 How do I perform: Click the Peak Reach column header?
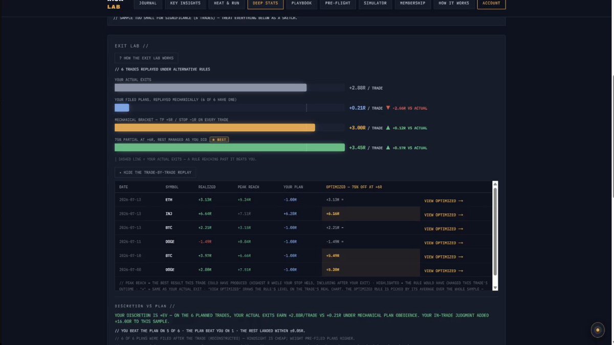[x=249, y=187]
